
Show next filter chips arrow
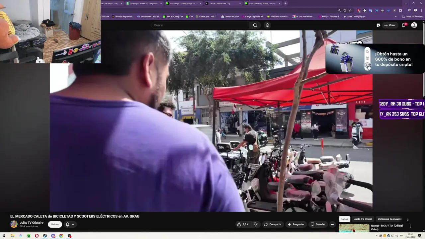pyautogui.click(x=408, y=219)
